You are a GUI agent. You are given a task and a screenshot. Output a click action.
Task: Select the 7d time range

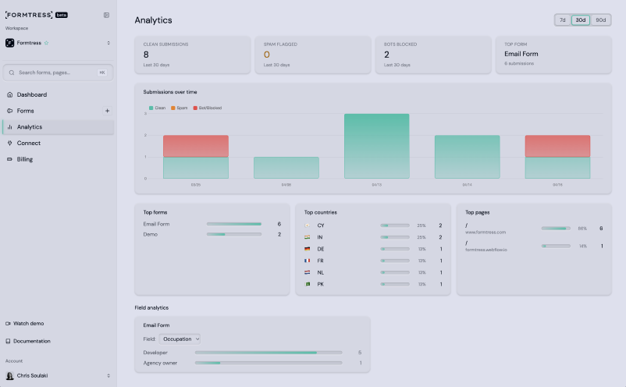point(562,20)
